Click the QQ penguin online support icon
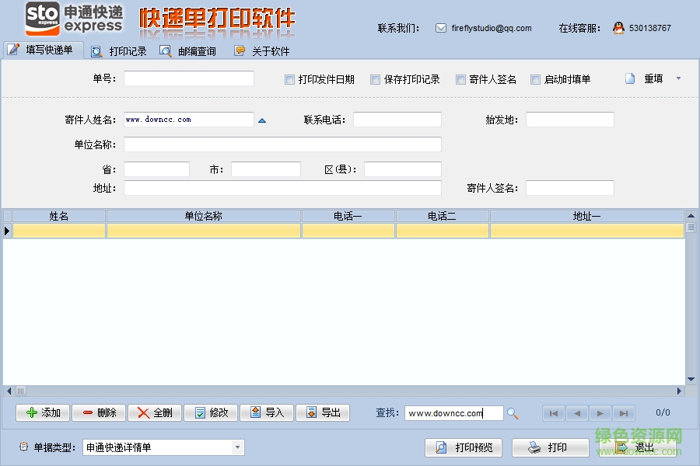 click(618, 28)
